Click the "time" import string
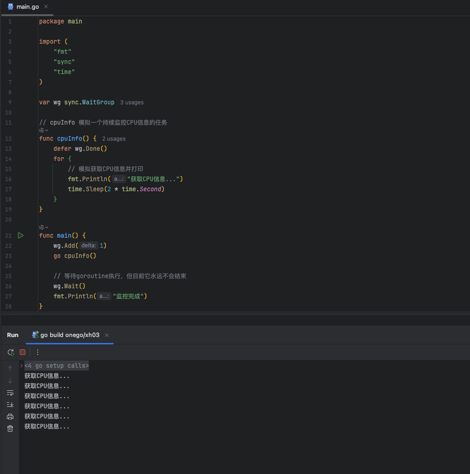 point(64,72)
